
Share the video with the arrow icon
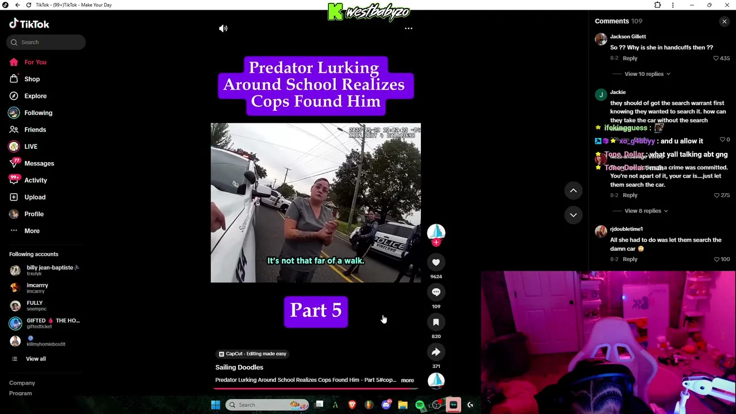(436, 352)
